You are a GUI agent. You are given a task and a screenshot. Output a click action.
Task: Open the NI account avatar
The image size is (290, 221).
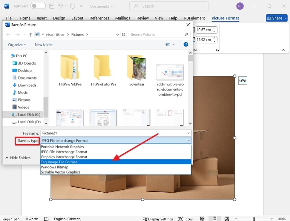pos(240,6)
